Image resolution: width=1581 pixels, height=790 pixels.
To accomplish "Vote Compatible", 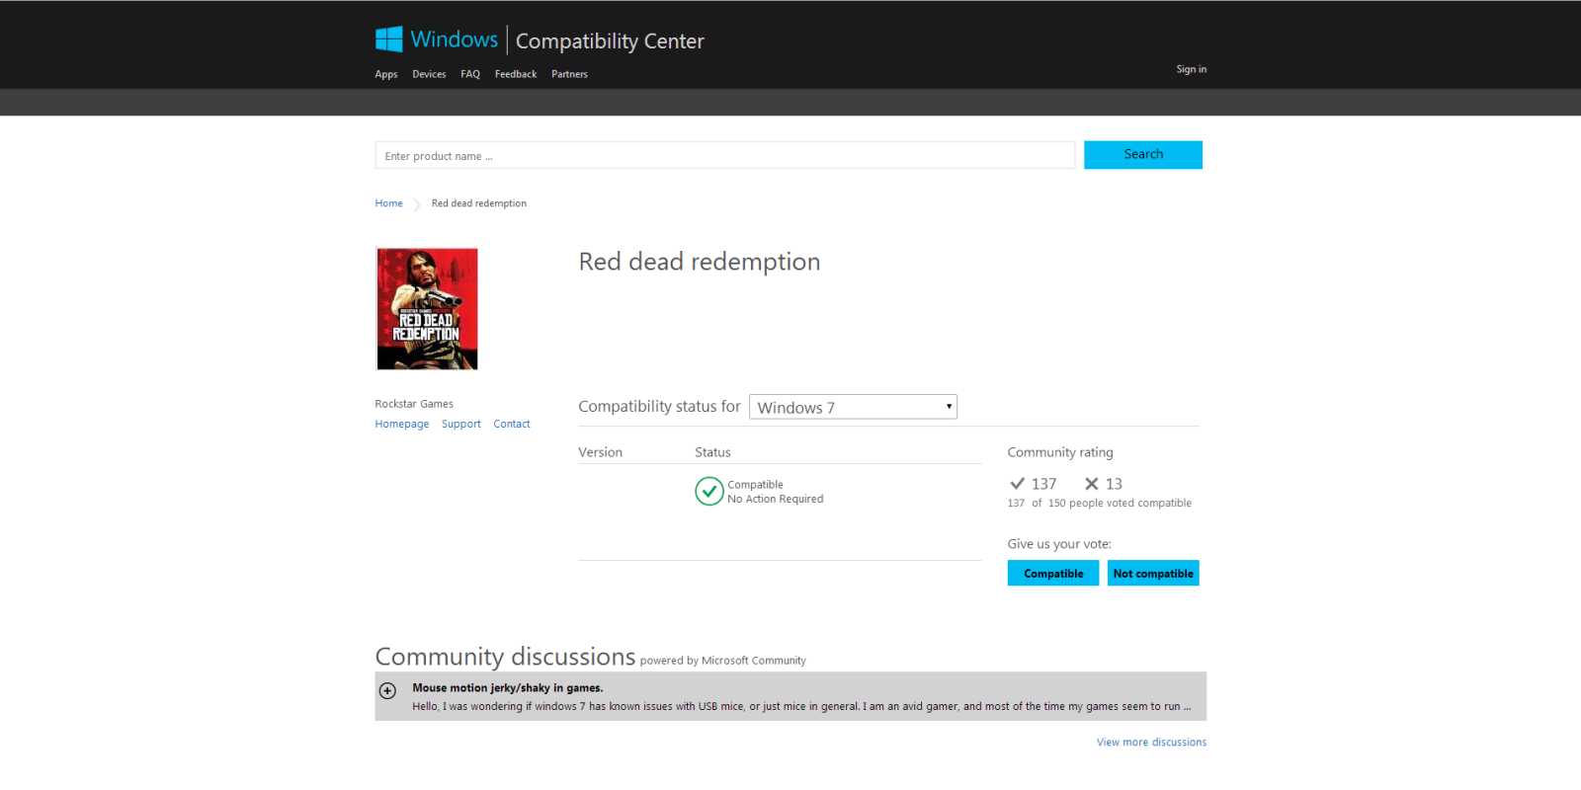I will click(1053, 573).
